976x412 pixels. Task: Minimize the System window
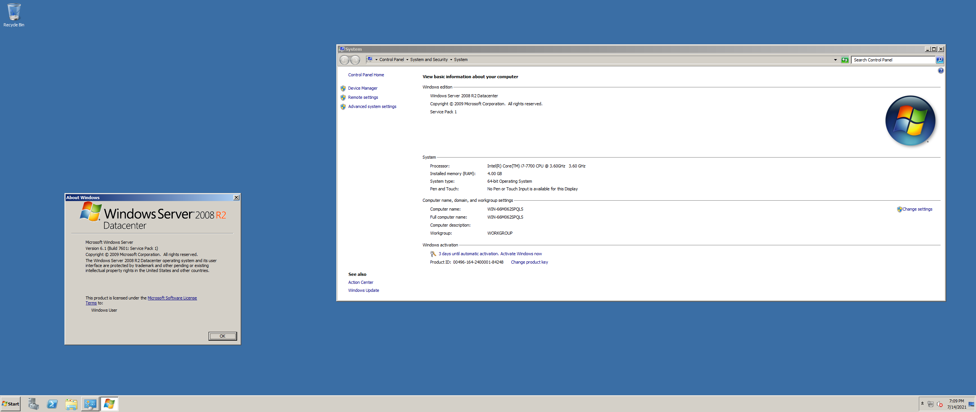tap(928, 49)
